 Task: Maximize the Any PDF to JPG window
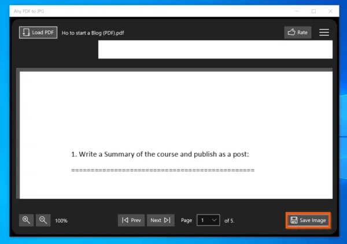coord(313,11)
